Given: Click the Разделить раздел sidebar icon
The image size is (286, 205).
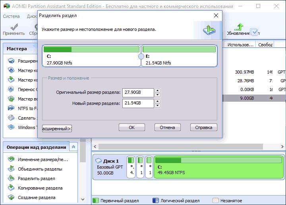Looking at the screenshot, I should 11,178.
